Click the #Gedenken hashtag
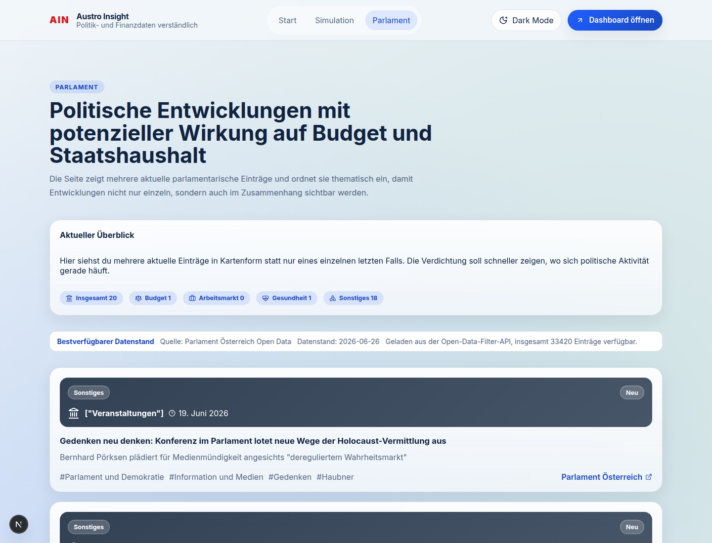 coord(290,477)
